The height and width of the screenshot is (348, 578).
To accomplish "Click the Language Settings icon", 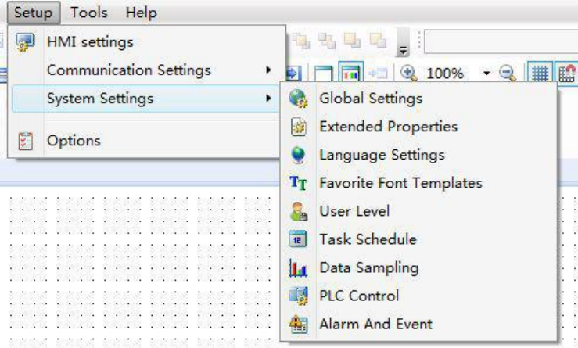I will 298,155.
